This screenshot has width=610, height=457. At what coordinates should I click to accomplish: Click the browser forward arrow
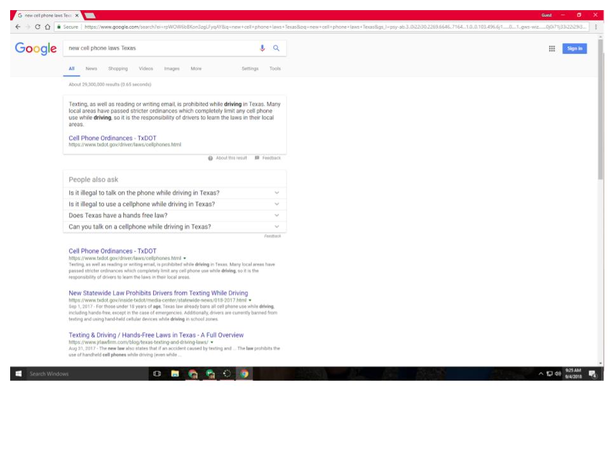click(27, 27)
